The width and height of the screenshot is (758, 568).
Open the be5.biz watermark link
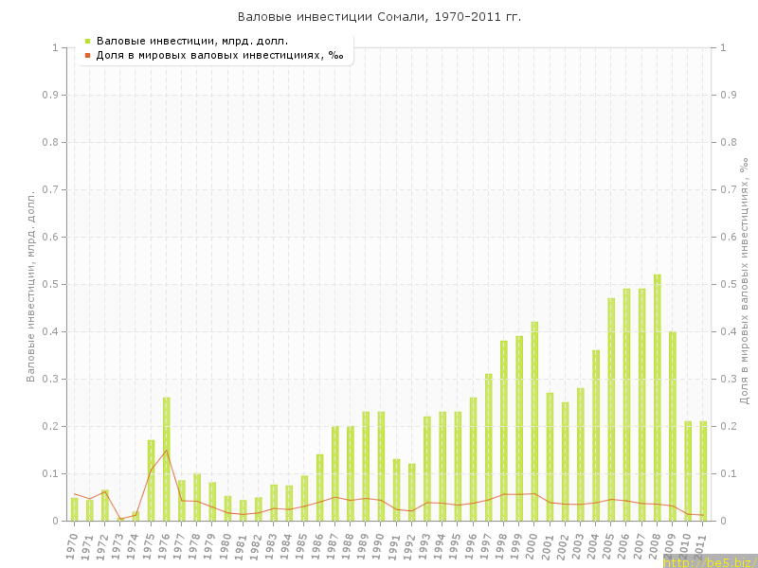tap(710, 561)
